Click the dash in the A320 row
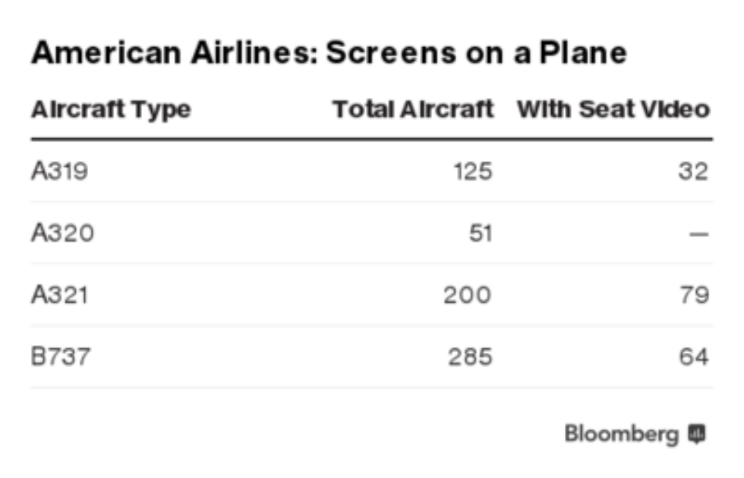Screen dimensions: 744x478 699,234
